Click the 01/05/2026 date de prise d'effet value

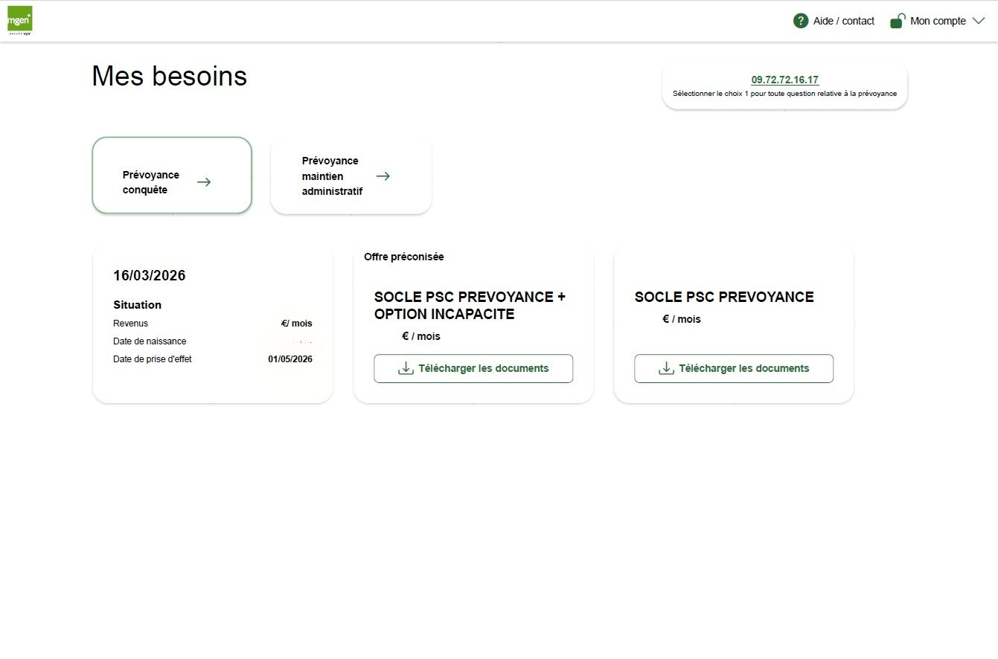pos(290,359)
